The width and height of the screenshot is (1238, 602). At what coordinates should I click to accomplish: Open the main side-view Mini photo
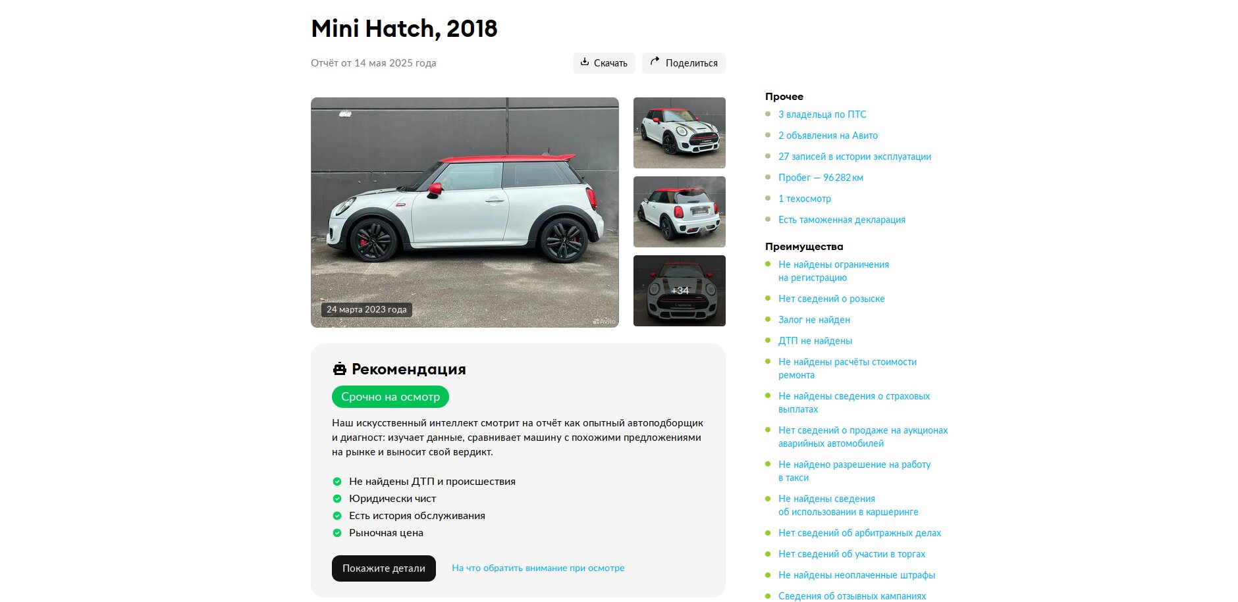[x=465, y=213]
